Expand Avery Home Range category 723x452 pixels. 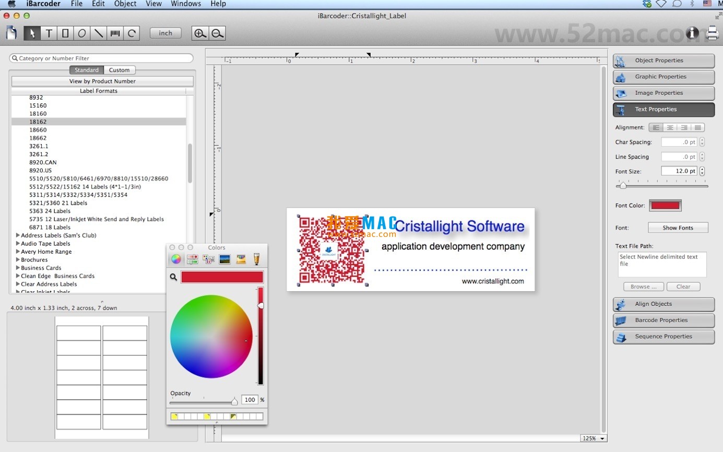coord(18,252)
